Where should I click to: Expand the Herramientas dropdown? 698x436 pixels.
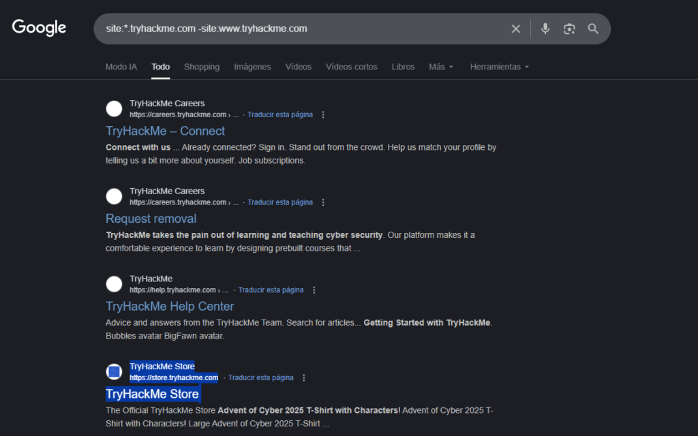point(500,67)
